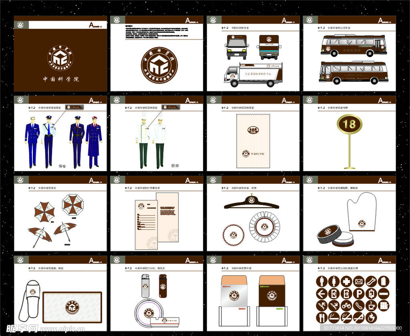Select the silver tea bag packet
The height and width of the screenshot is (336, 410).
pos(234,291)
